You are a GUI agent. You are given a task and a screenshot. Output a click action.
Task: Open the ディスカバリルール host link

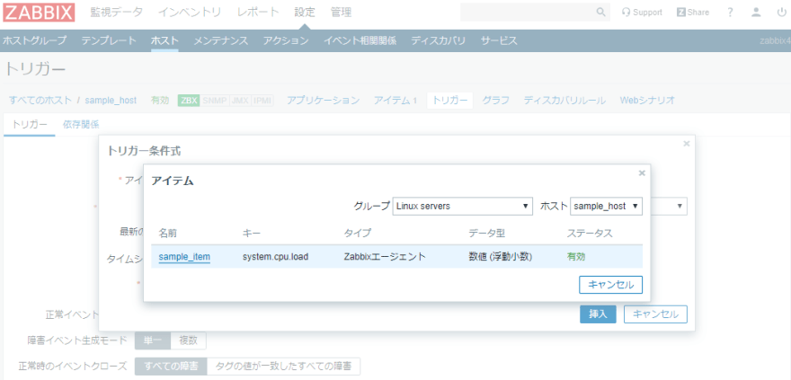(564, 101)
